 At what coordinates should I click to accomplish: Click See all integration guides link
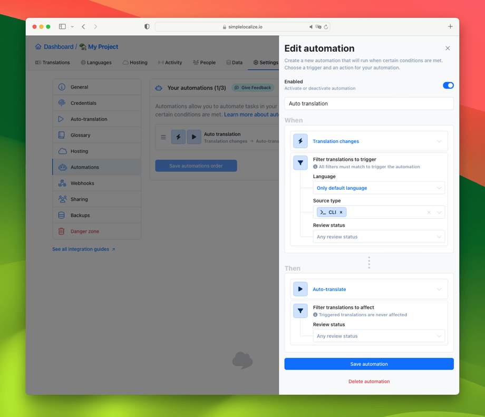[x=83, y=249]
